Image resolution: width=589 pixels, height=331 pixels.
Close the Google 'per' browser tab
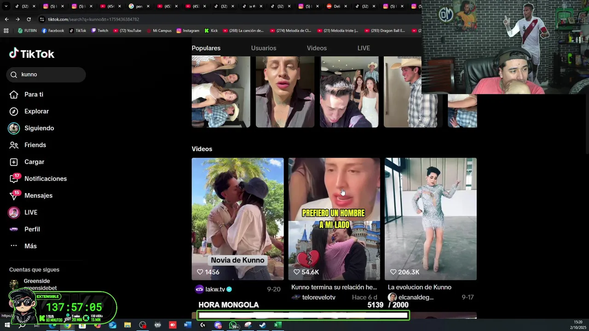click(148, 6)
